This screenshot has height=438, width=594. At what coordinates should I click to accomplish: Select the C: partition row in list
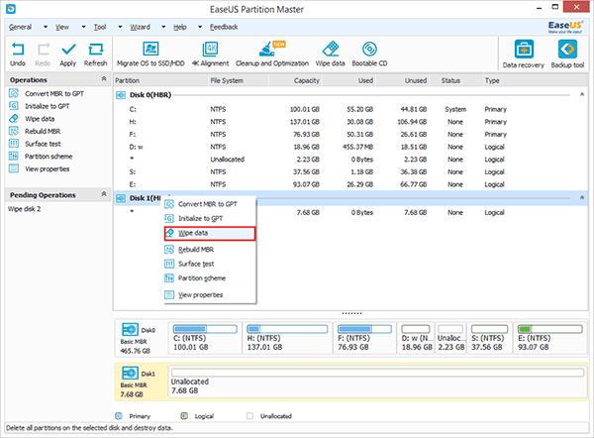pos(350,109)
